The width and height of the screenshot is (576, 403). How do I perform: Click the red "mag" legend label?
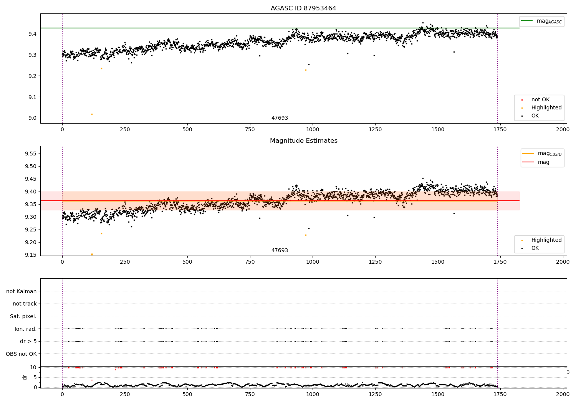click(543, 162)
